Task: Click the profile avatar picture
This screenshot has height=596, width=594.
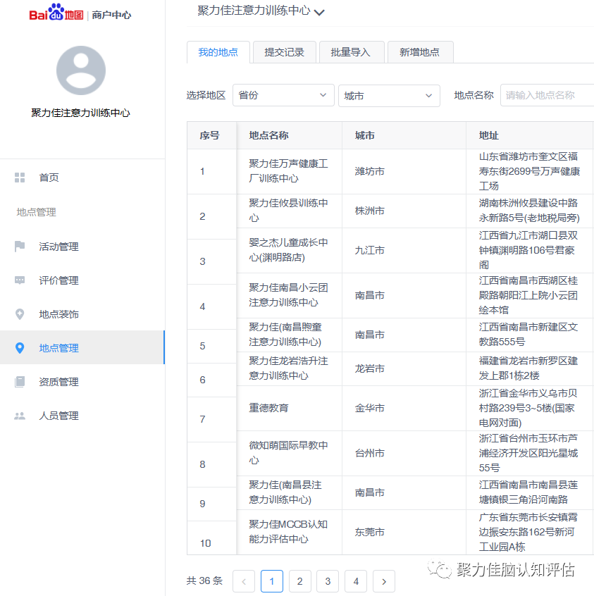Action: [x=80, y=70]
